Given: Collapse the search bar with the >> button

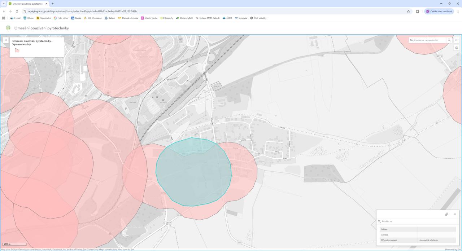Looking at the screenshot, I should tap(457, 40).
